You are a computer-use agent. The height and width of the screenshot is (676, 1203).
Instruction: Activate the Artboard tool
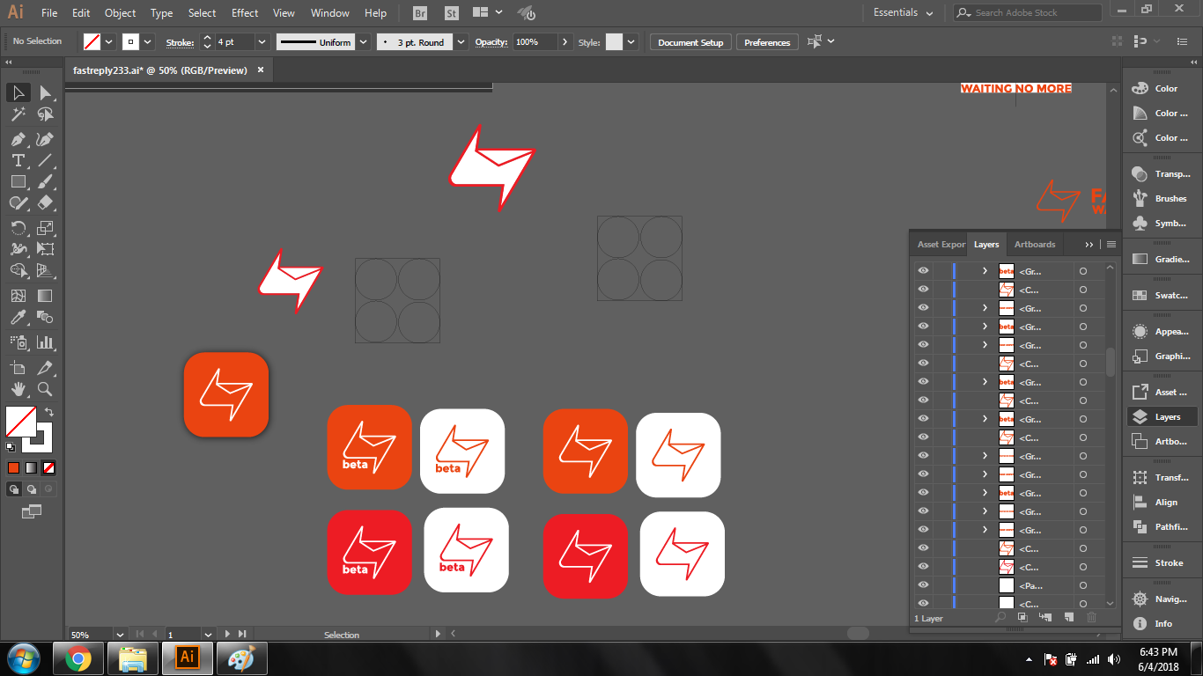[18, 367]
